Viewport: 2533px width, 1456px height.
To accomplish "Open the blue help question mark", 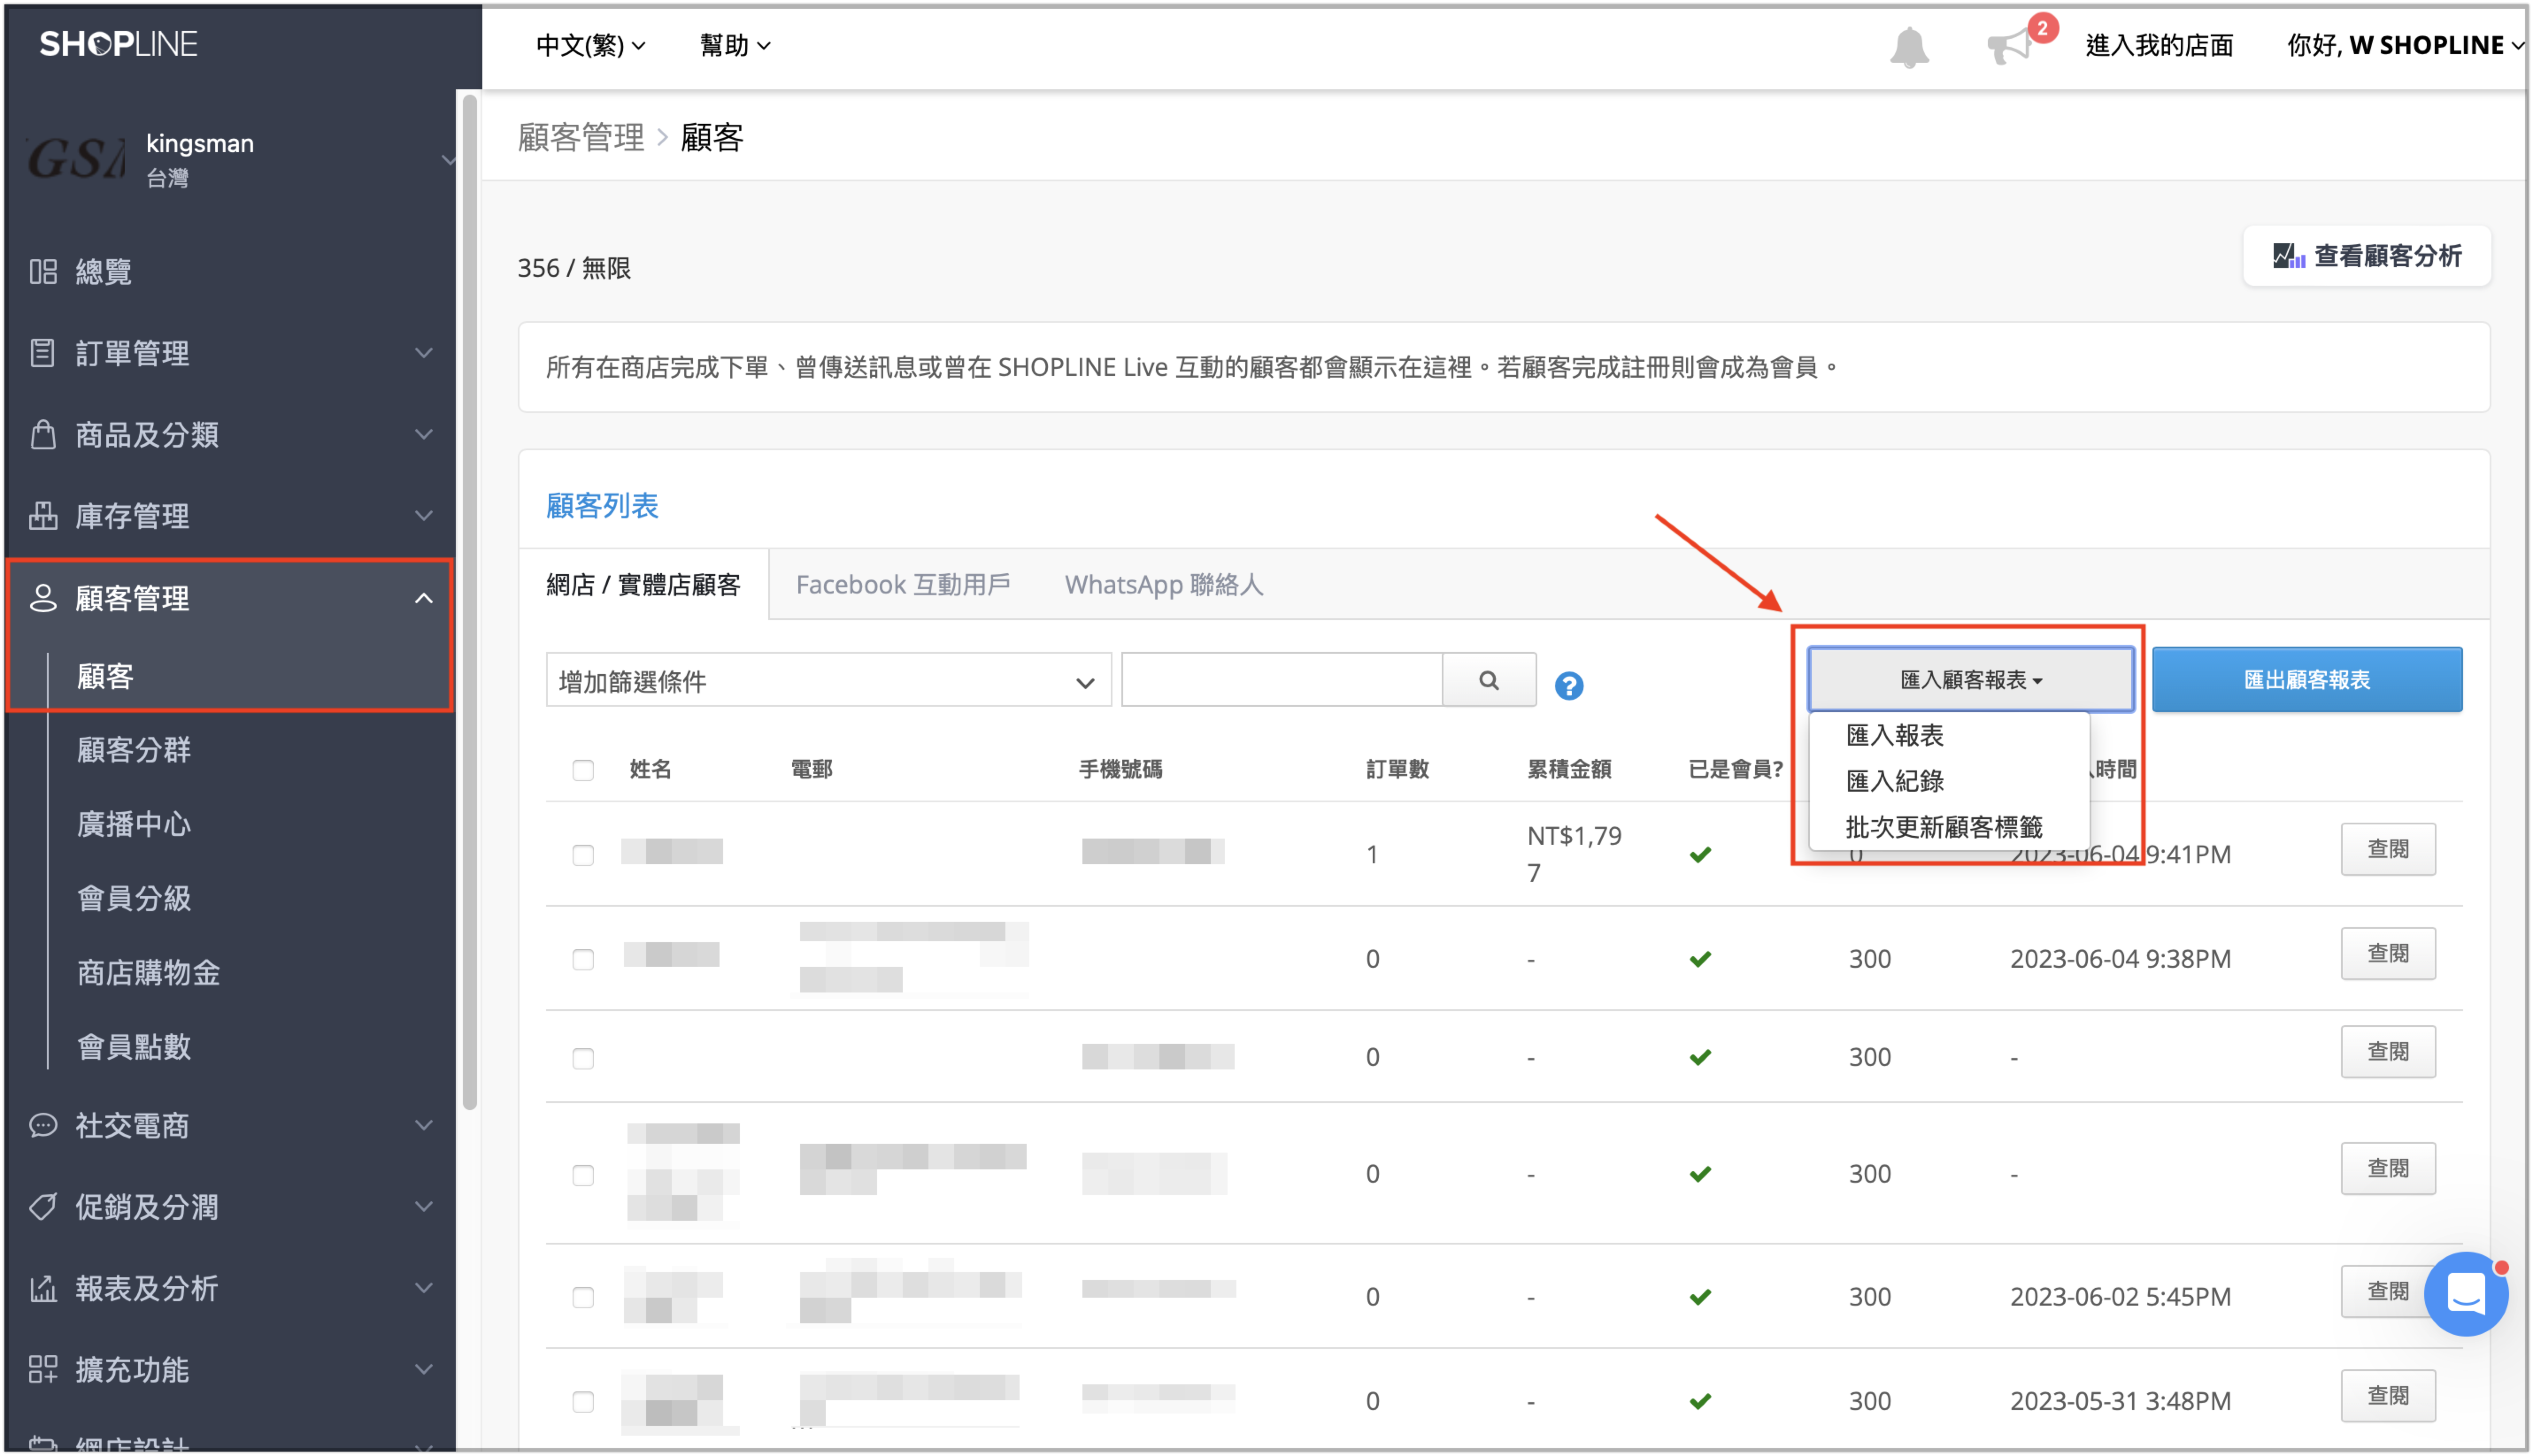I will pos(1569,685).
